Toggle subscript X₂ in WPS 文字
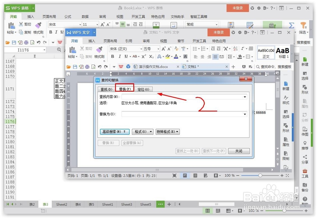The height and width of the screenshot is (218, 317). pyautogui.click(x=151, y=57)
